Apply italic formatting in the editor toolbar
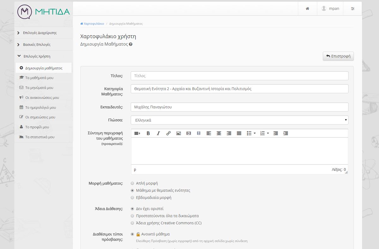The height and width of the screenshot is (249, 379). (x=158, y=133)
